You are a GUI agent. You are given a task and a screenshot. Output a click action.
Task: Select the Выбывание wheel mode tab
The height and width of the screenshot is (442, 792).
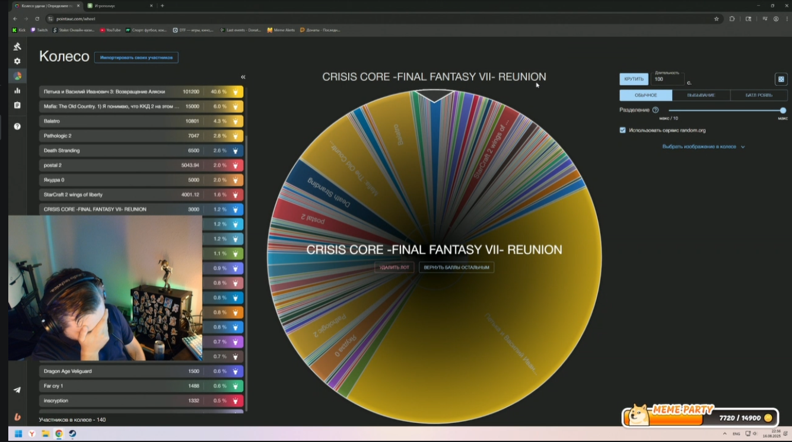(x=701, y=95)
